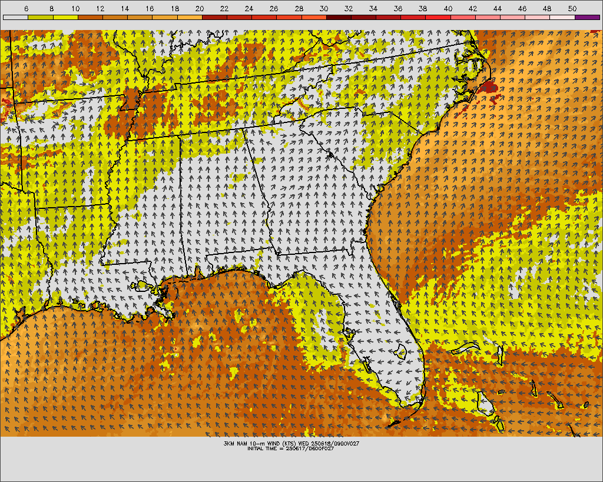603x482 pixels.
Task: Pick the legend swatch between 34 and 36
Action: (x=389, y=17)
